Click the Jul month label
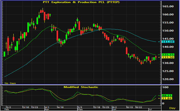The height and width of the screenshot is (111, 180). coord(151,109)
